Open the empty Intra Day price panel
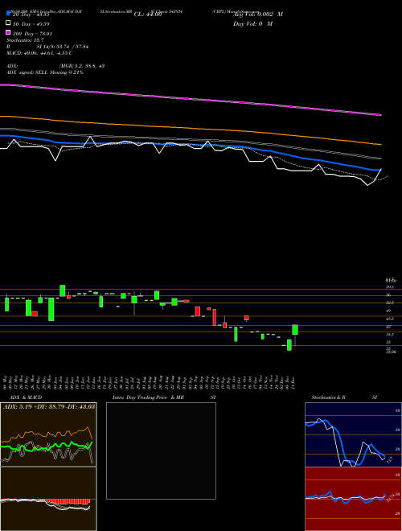Screen dimensions: 402x531 [x=161, y=451]
